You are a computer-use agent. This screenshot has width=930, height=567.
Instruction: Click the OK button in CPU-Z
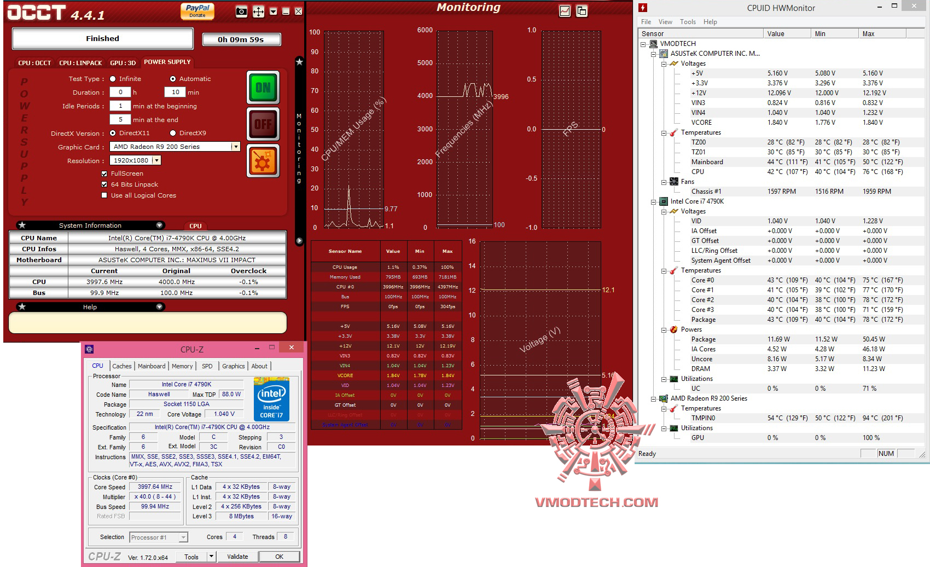point(279,557)
